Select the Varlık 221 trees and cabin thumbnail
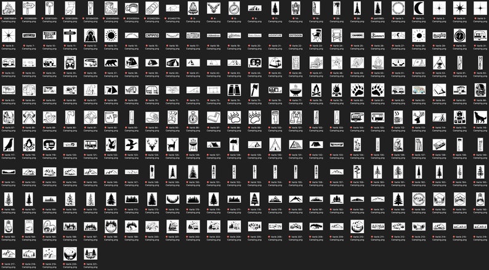Image resolution: width=489 pixels, height=270 pixels. (x=91, y=254)
